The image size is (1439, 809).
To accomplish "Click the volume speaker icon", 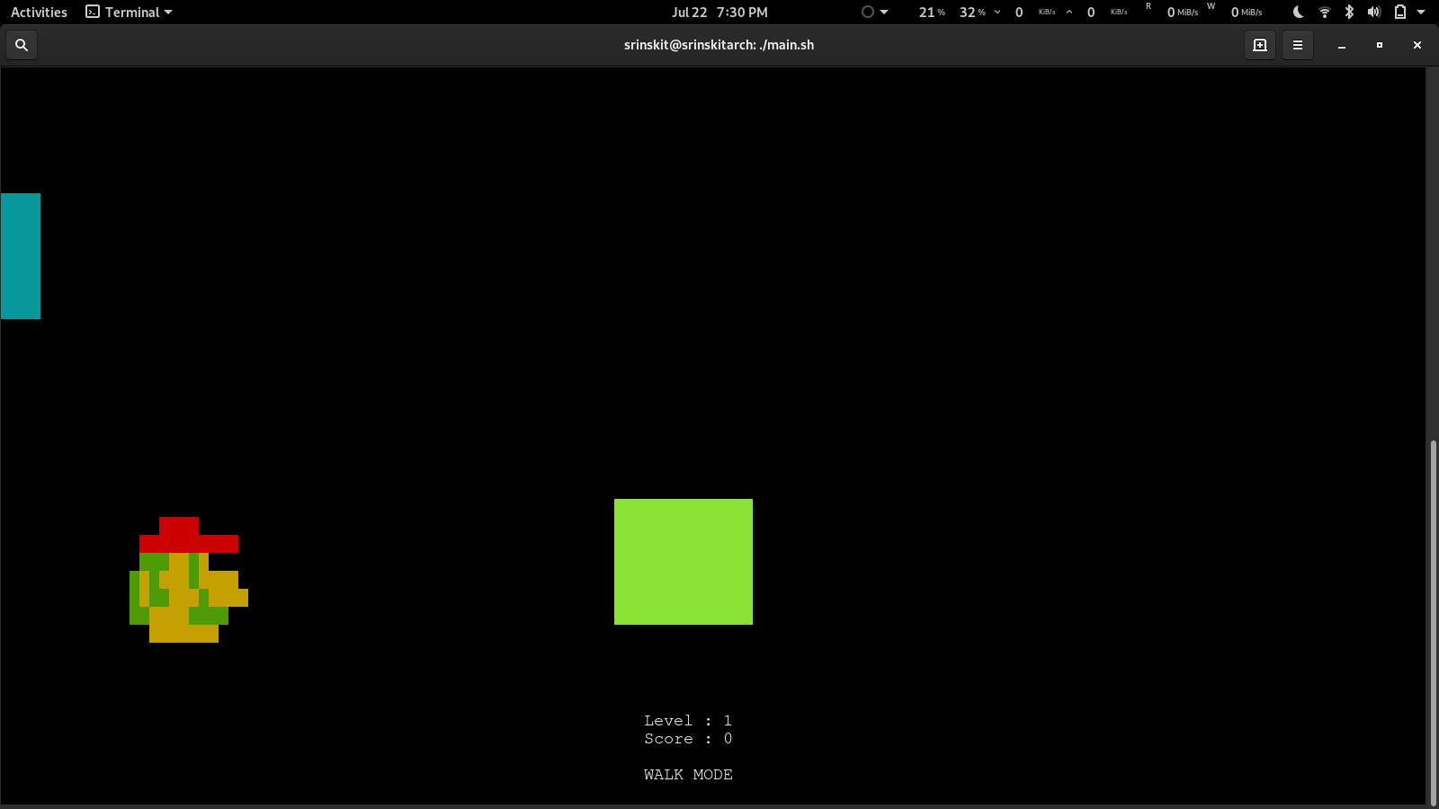I will pos(1374,12).
